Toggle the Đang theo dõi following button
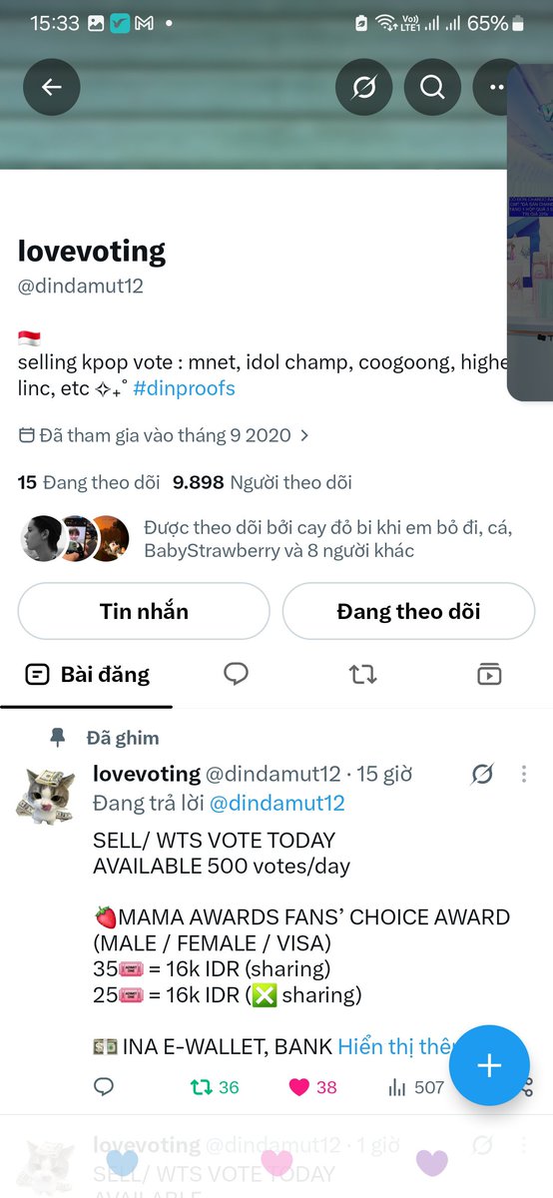The height and width of the screenshot is (1198, 553). pyautogui.click(x=408, y=611)
